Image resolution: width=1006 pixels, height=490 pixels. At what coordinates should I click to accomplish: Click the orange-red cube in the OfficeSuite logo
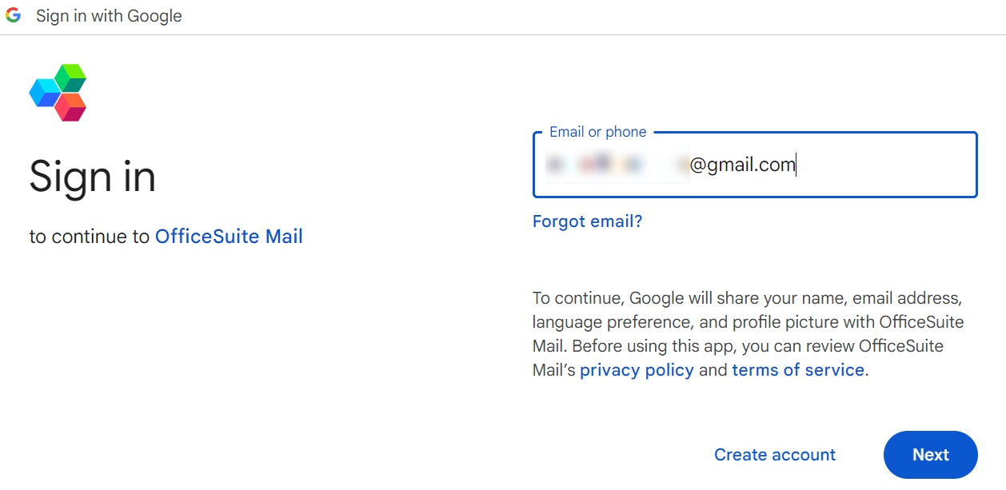click(x=71, y=107)
